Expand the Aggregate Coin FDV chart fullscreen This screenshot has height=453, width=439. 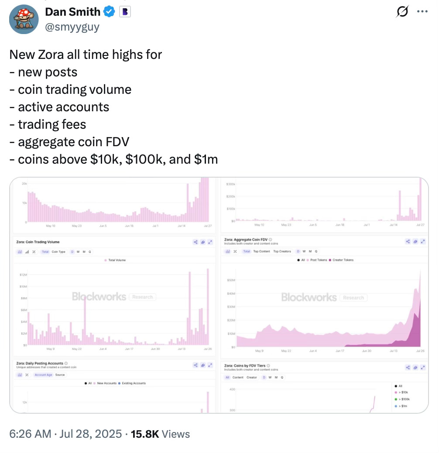coord(423,241)
